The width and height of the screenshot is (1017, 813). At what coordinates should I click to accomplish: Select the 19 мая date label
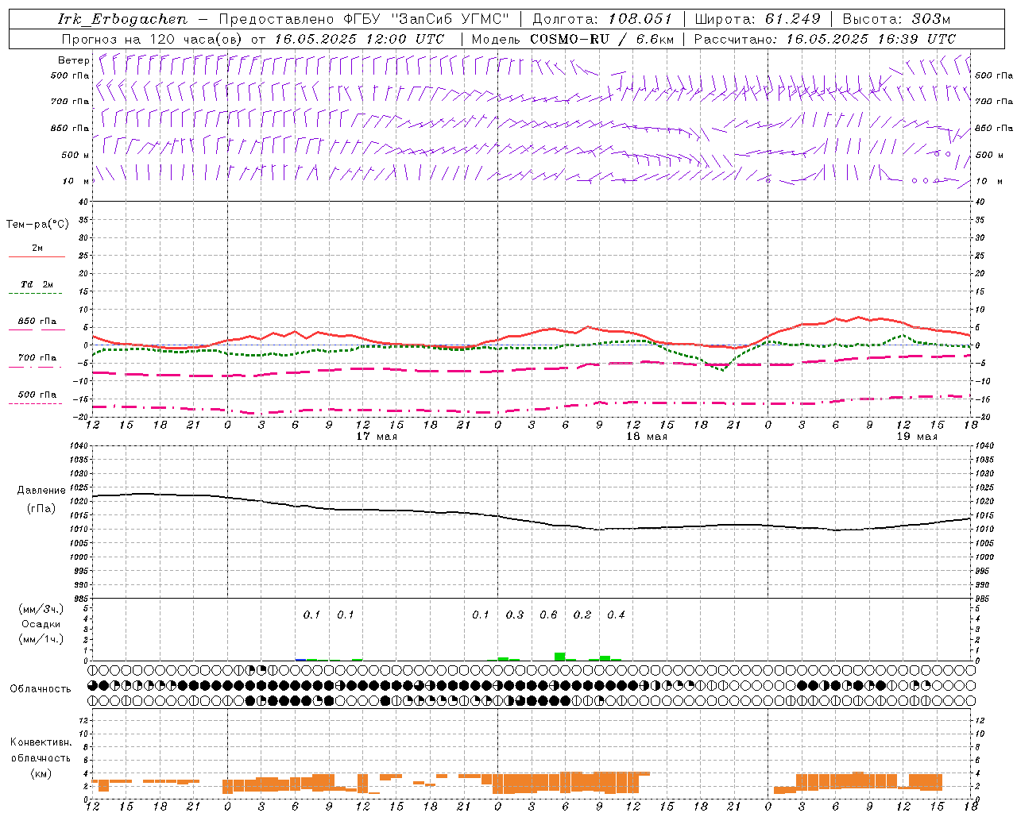(917, 437)
